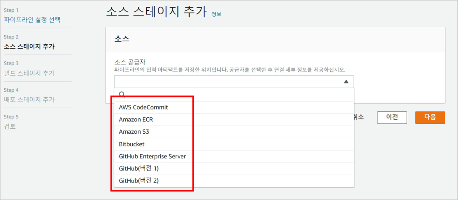Select GitHub(버전 1) option
The image size is (458, 200).
[234, 169]
